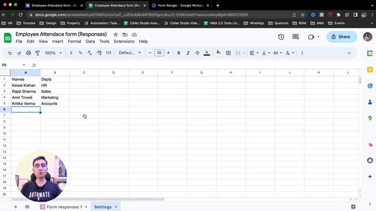Open the Help menu

click(143, 42)
